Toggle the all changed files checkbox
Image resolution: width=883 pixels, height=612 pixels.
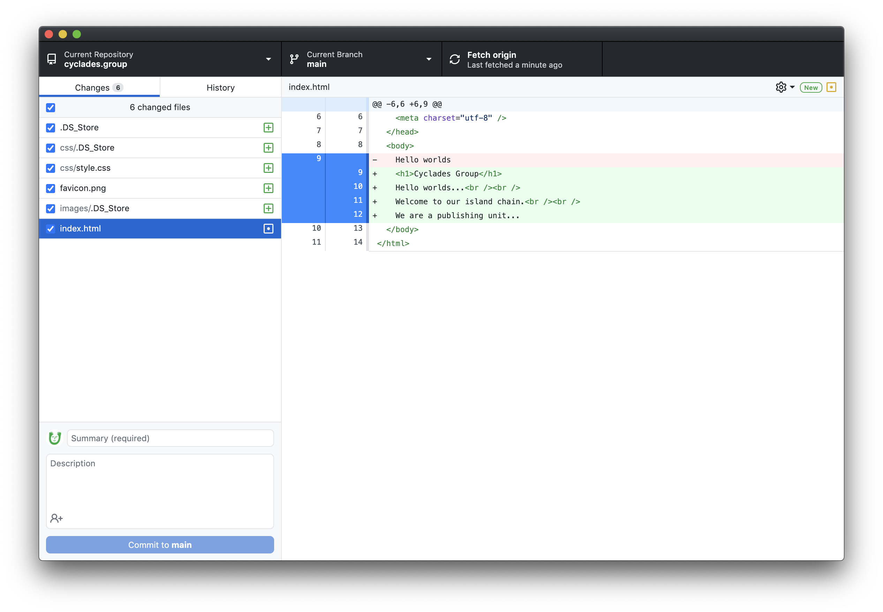51,108
